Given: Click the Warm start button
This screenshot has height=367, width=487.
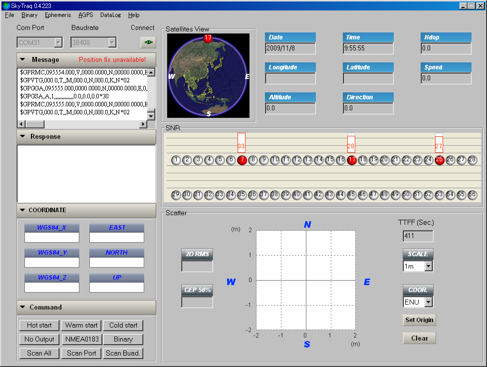Looking at the screenshot, I should coord(81,326).
